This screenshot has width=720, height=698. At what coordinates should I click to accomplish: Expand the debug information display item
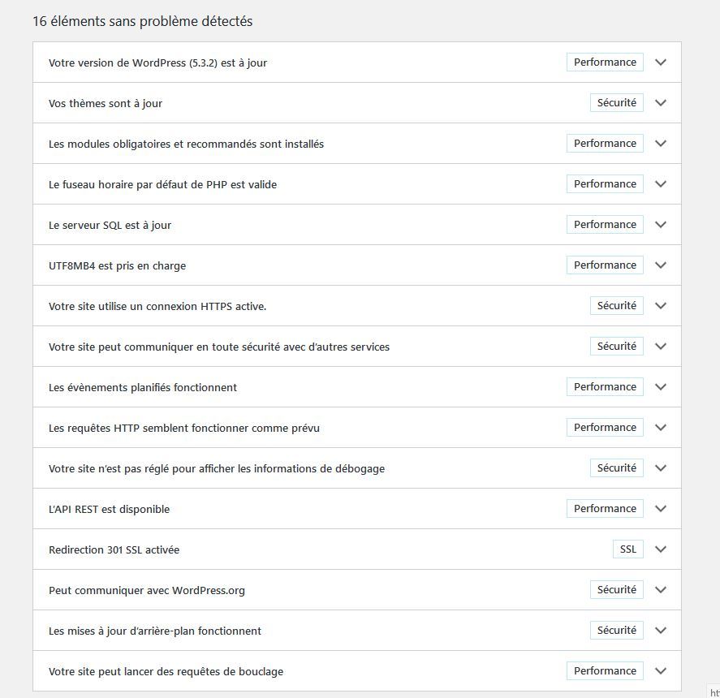(661, 468)
